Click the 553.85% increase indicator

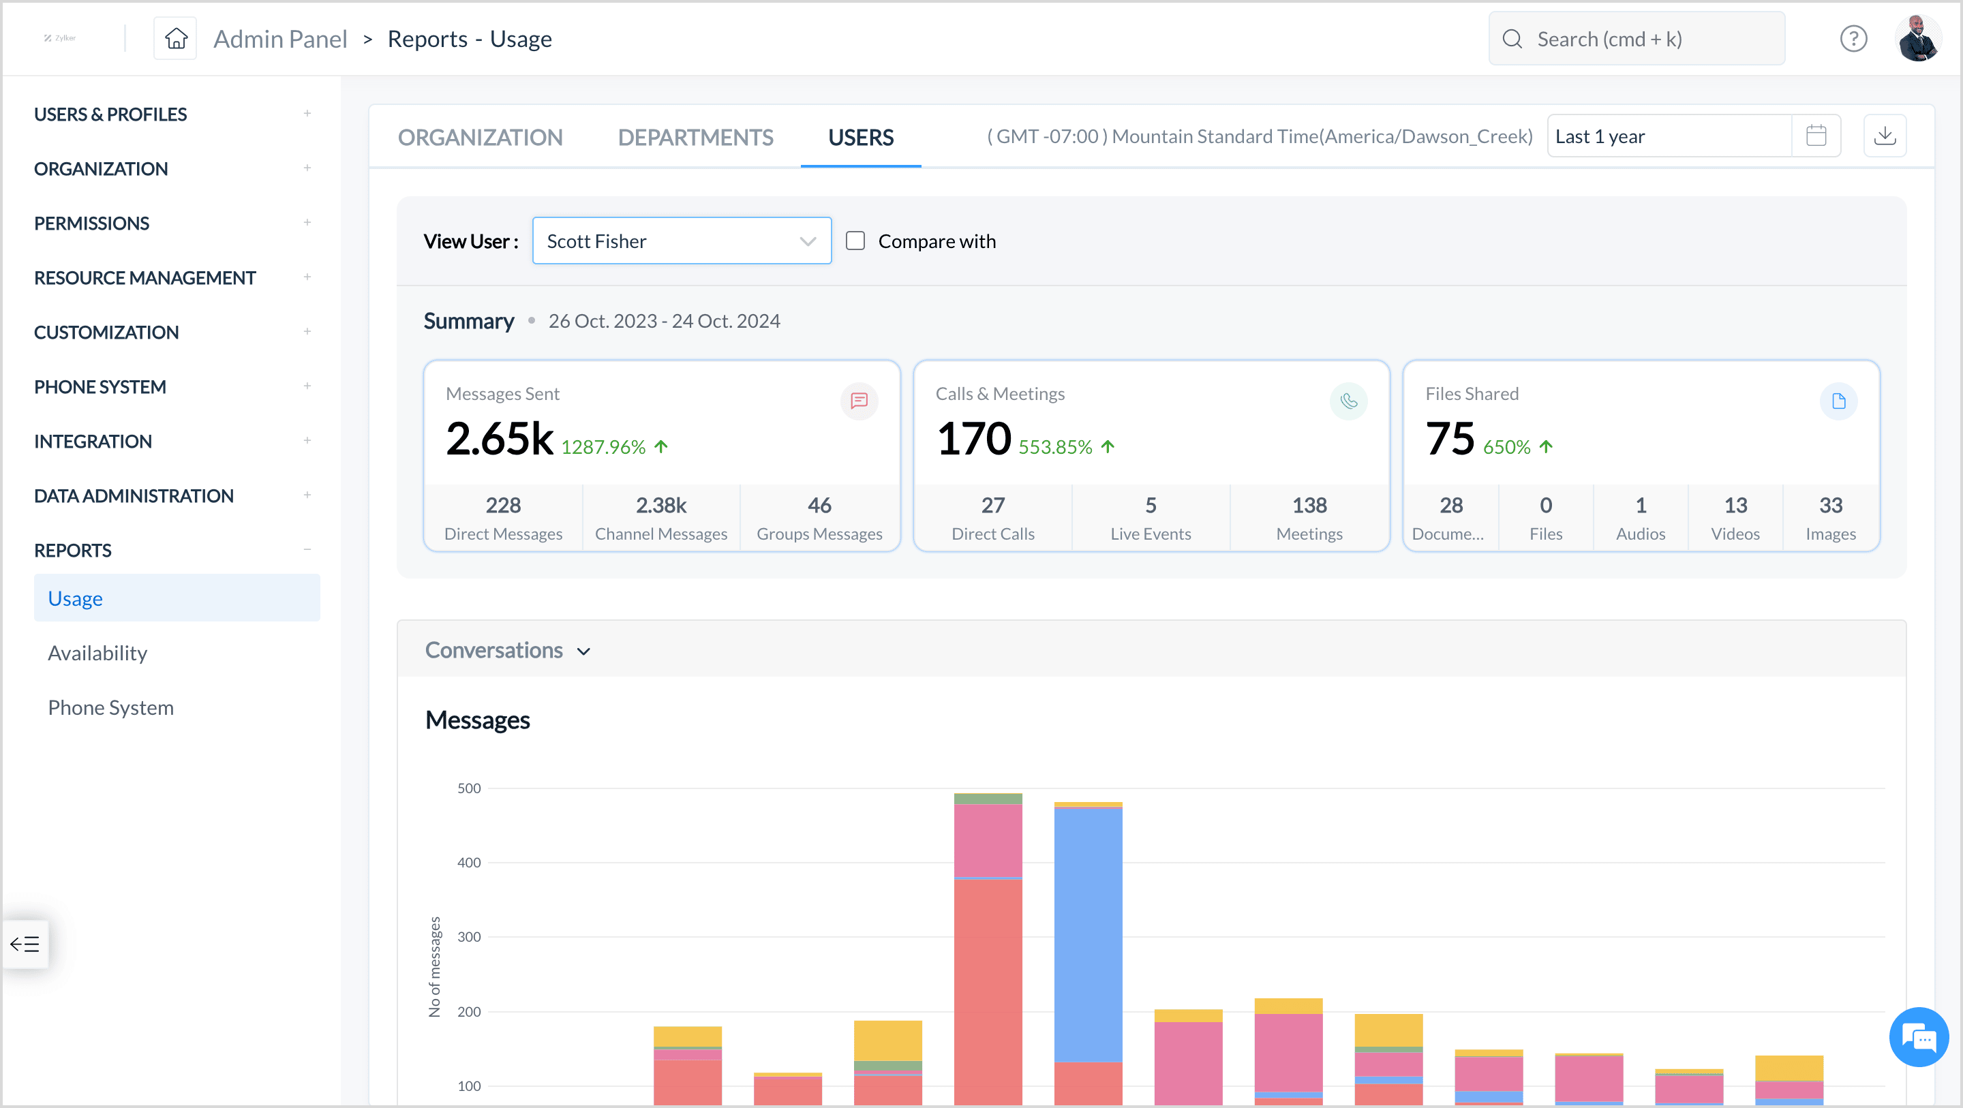(x=1067, y=446)
